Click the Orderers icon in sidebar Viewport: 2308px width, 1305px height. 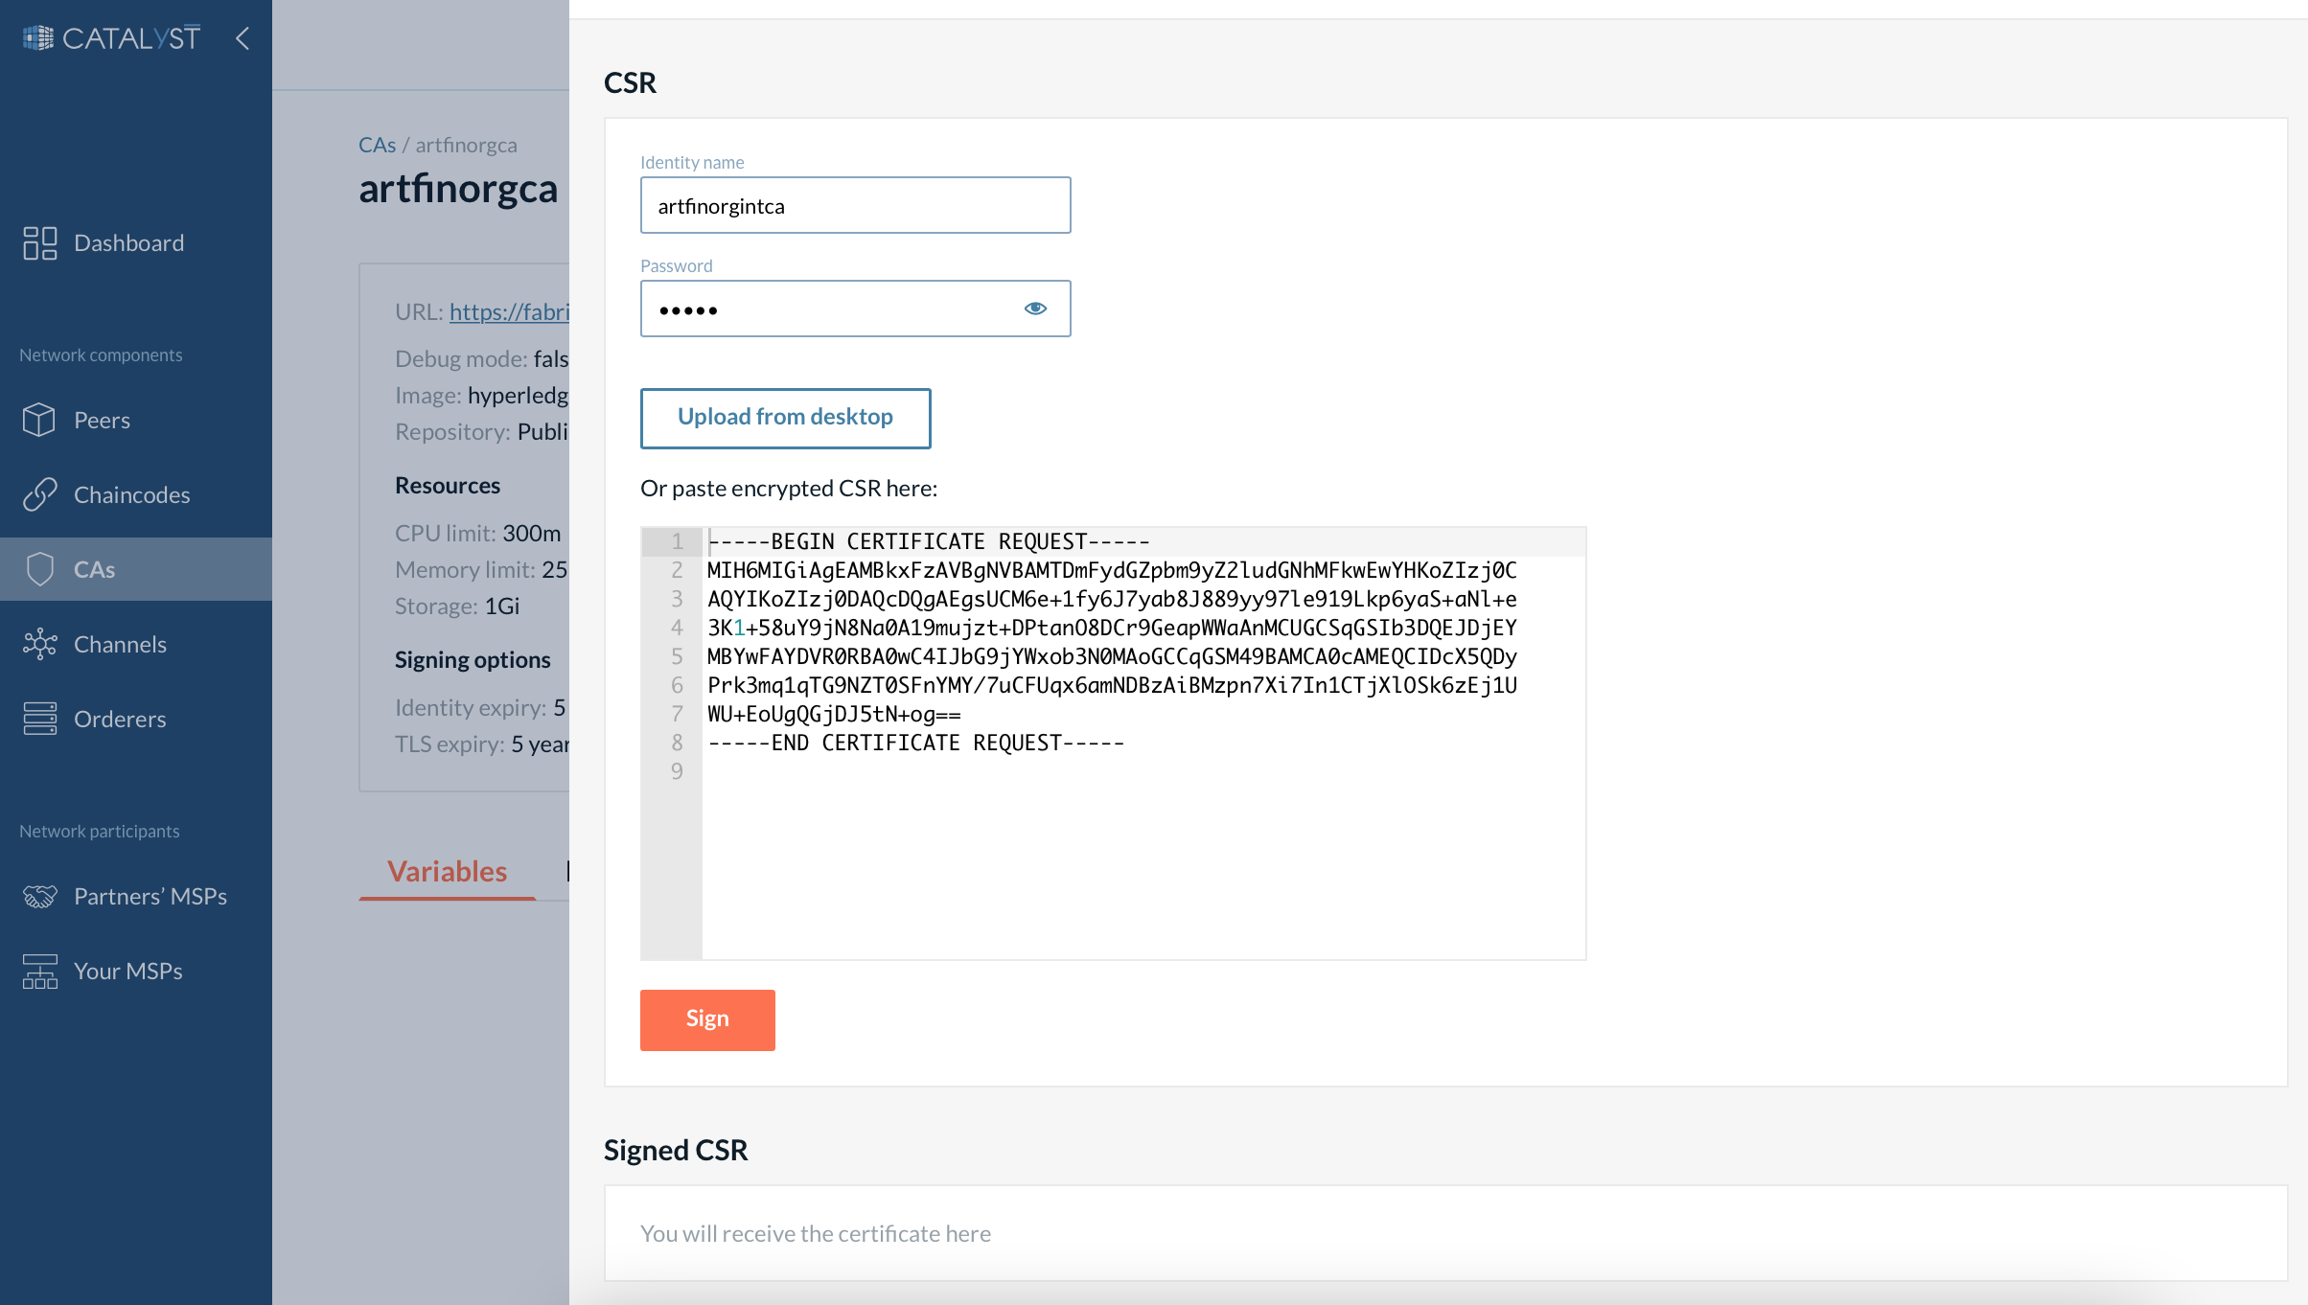[x=38, y=719]
